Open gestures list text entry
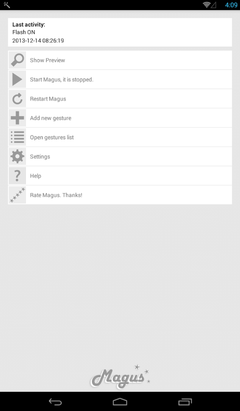Screen dimensions: 240x411 tap(52, 137)
